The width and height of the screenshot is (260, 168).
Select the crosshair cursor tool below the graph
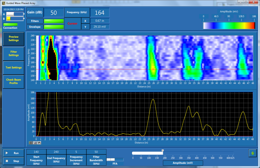pyautogui.click(x=31, y=143)
